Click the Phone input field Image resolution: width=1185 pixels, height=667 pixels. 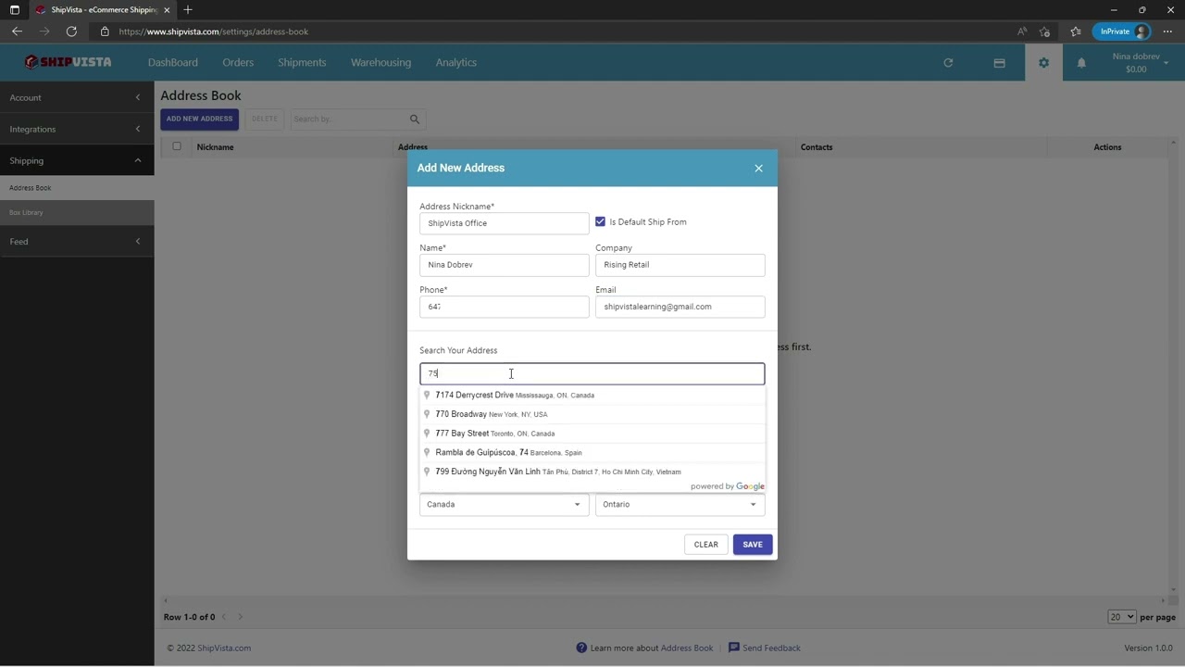504,307
